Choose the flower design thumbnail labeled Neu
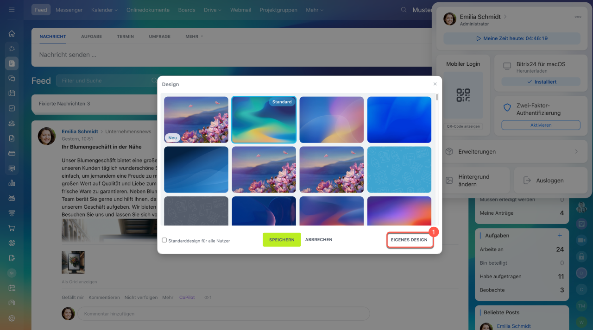 point(196,119)
